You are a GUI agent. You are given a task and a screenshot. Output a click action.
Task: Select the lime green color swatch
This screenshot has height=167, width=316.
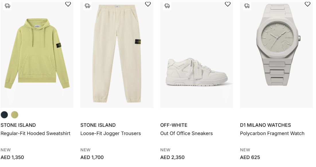click(x=15, y=115)
